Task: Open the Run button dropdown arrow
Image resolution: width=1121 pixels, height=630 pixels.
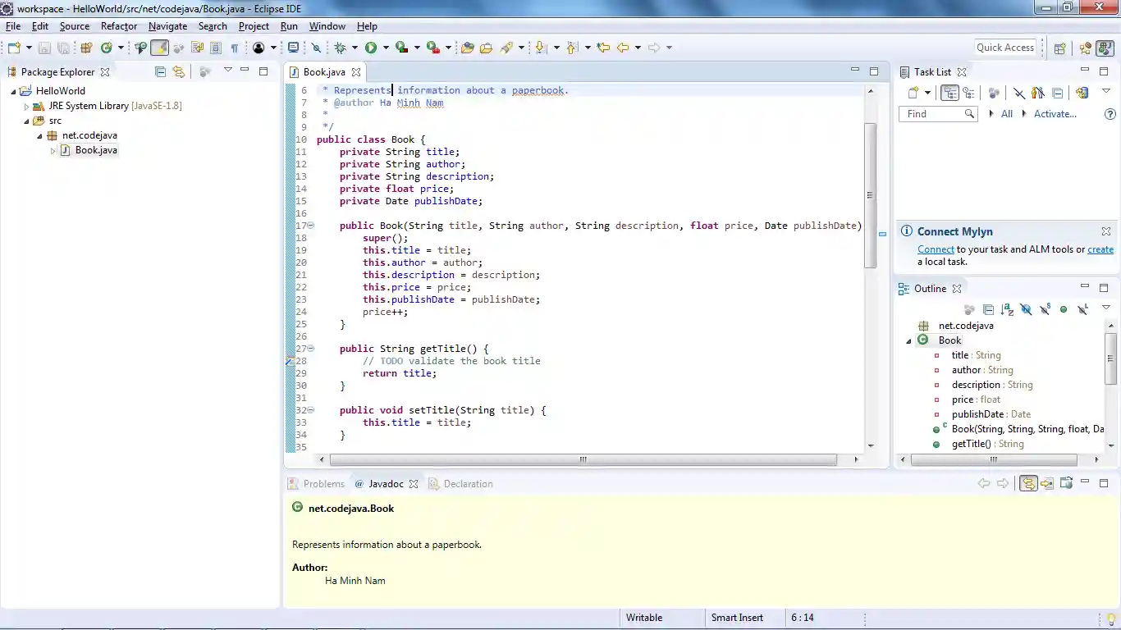Action: 385,48
